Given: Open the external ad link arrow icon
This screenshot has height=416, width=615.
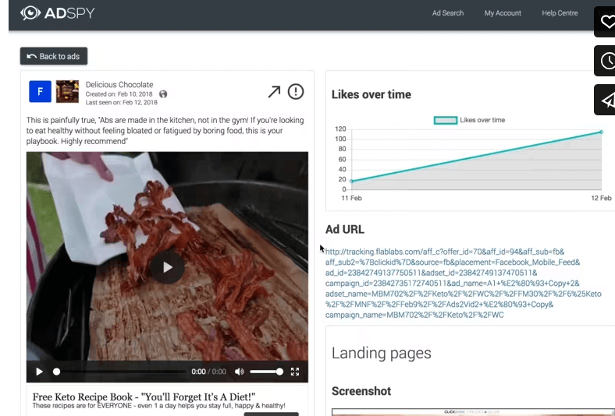Looking at the screenshot, I should pyautogui.click(x=274, y=92).
